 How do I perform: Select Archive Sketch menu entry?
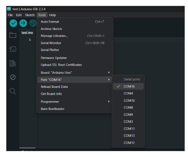[x=75, y=29]
